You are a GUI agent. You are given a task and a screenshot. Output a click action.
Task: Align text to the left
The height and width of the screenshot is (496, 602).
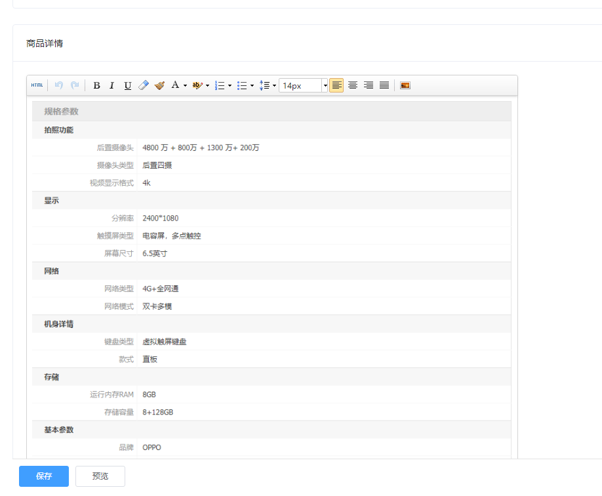(336, 85)
